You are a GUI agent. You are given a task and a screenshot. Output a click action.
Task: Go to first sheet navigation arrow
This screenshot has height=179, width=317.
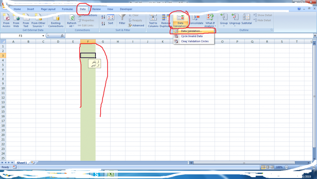tap(2, 163)
